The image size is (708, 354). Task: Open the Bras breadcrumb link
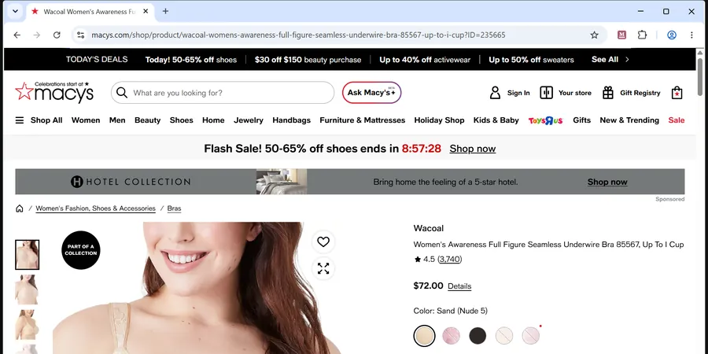pyautogui.click(x=175, y=208)
